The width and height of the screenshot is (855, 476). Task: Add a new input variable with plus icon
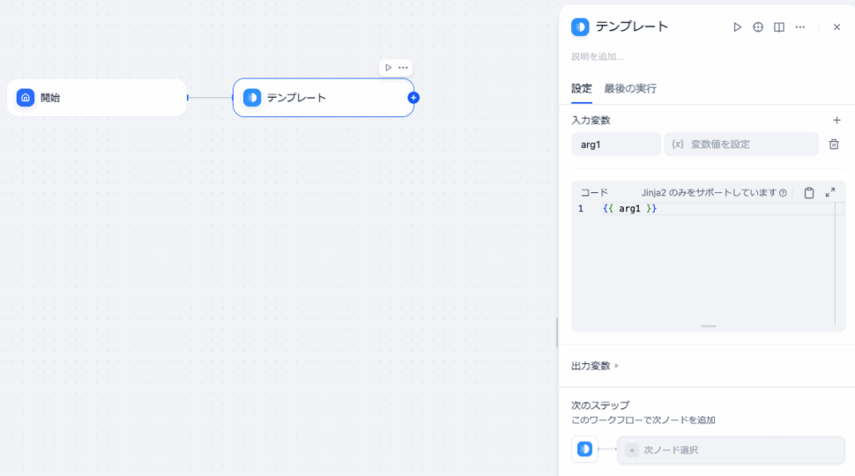837,120
